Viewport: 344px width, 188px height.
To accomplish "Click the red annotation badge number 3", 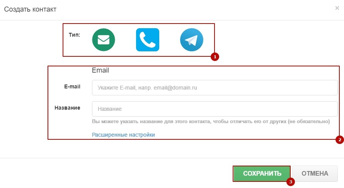I will [x=291, y=182].
